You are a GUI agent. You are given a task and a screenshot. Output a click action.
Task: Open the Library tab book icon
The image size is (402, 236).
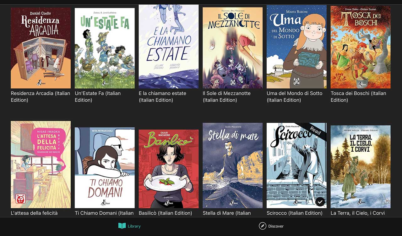tap(122, 226)
